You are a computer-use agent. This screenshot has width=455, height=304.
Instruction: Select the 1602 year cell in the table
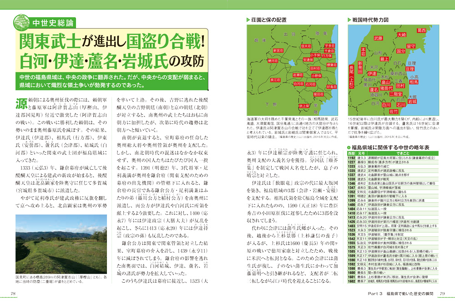(351, 281)
